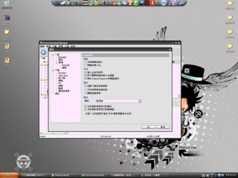Open the Recycle Bin desktop icon
This screenshot has height=178, width=238.
pos(7,3)
